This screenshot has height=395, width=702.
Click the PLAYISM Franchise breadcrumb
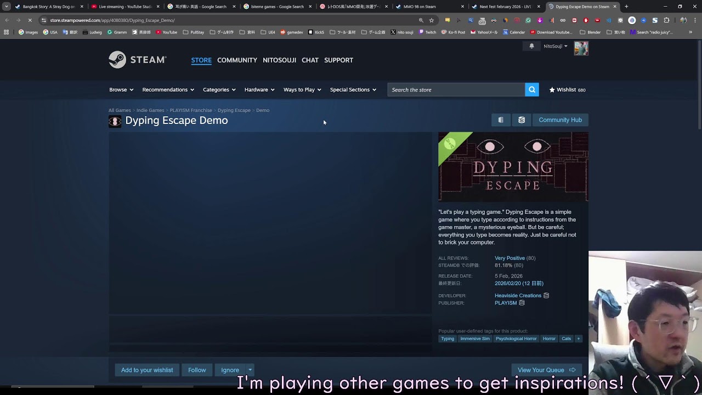[x=191, y=110]
